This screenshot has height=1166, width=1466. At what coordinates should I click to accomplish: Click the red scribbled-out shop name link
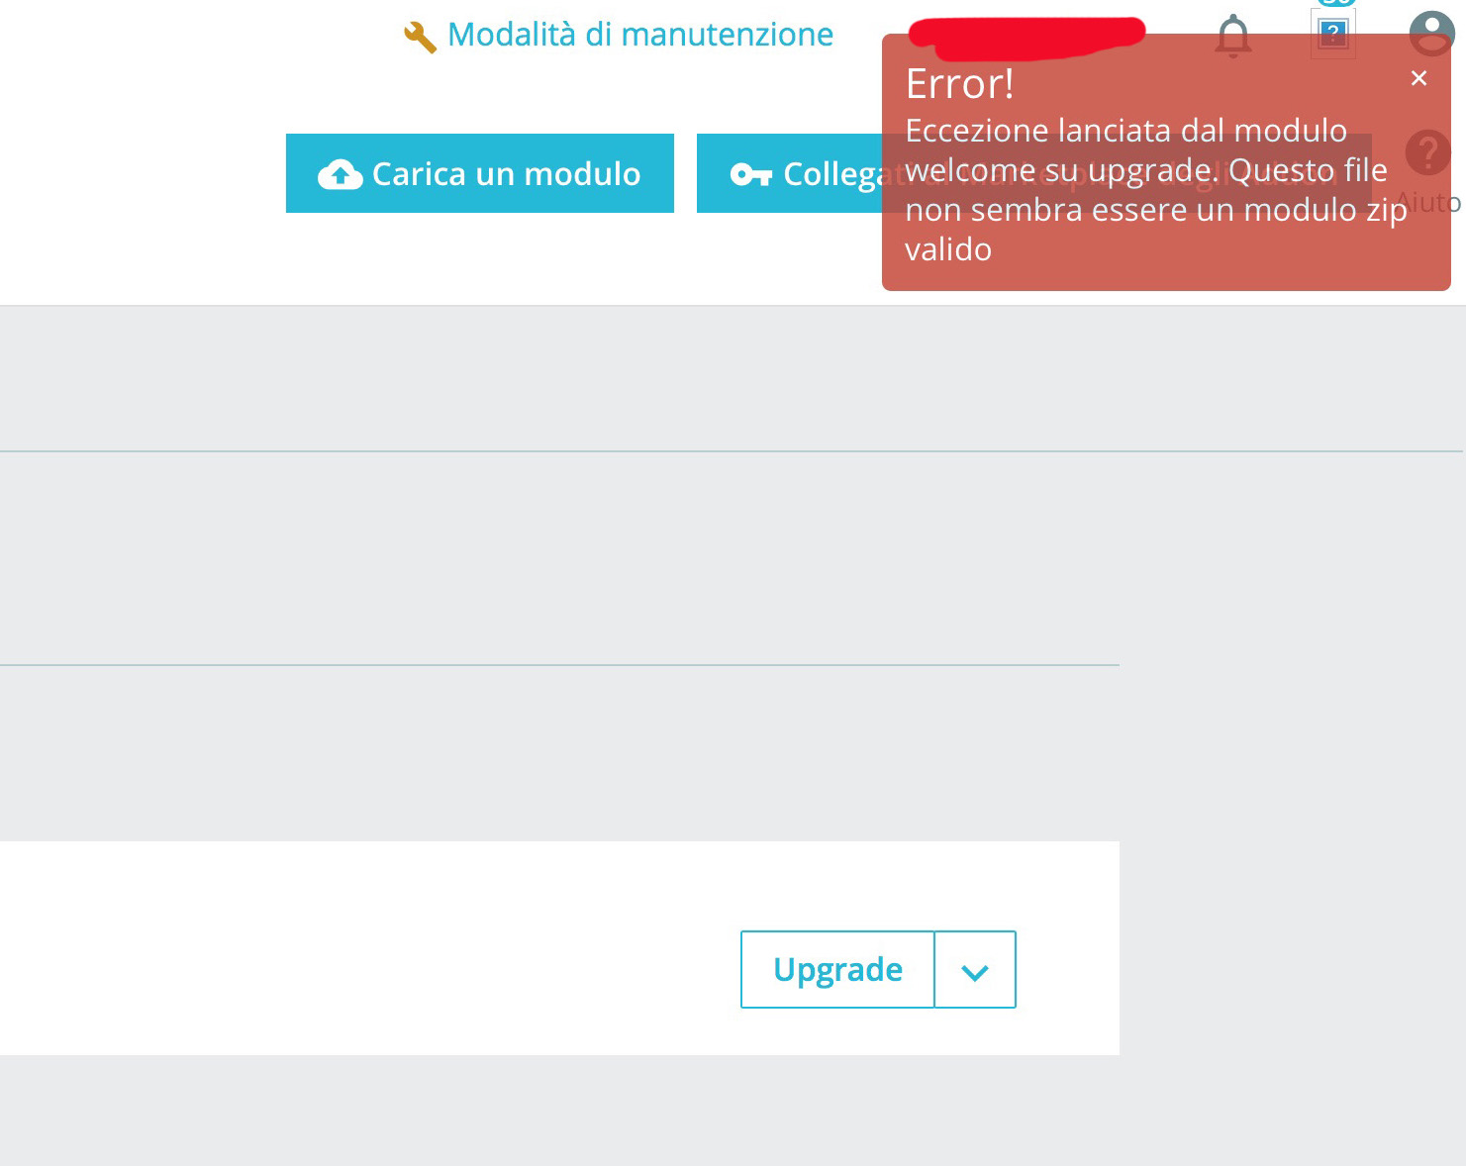(1026, 33)
